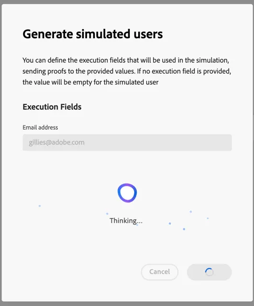Click the "Execution Fields" section heading
The image size is (254, 306).
(52, 107)
